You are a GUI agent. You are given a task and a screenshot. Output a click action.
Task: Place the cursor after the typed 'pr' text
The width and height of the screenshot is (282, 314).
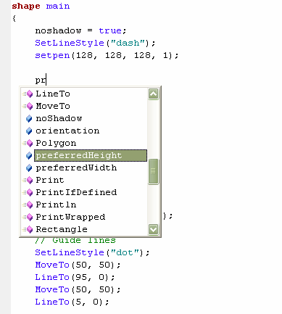46,80
